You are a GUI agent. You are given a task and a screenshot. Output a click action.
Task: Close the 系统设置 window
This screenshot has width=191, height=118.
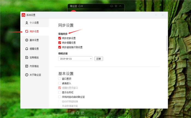coord(163,15)
